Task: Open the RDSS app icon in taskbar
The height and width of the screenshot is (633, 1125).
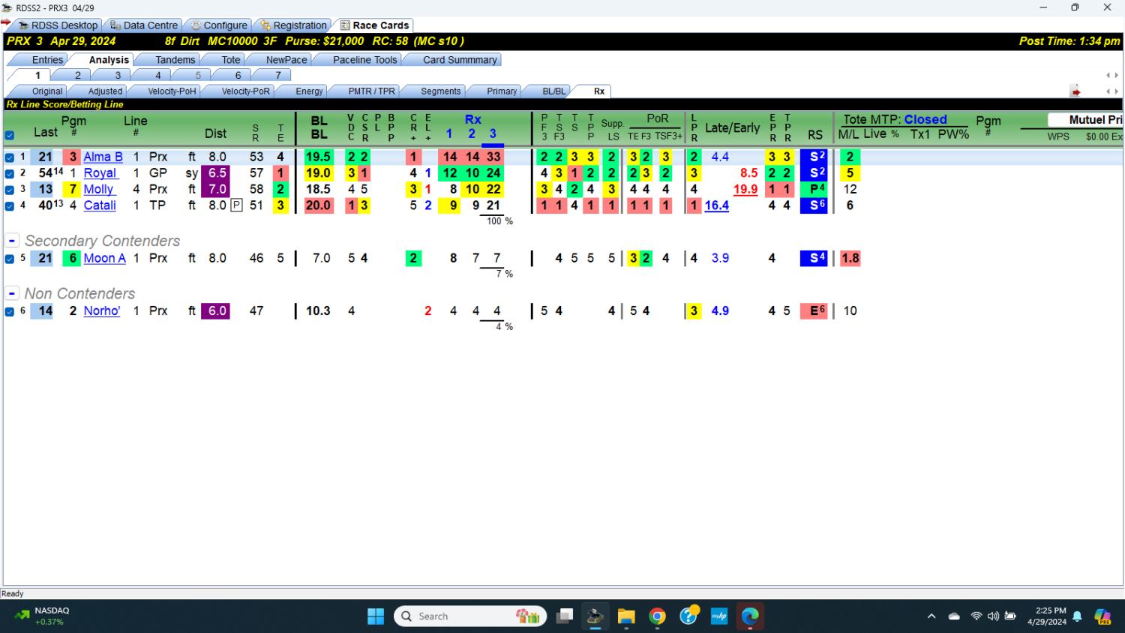Action: click(x=595, y=616)
